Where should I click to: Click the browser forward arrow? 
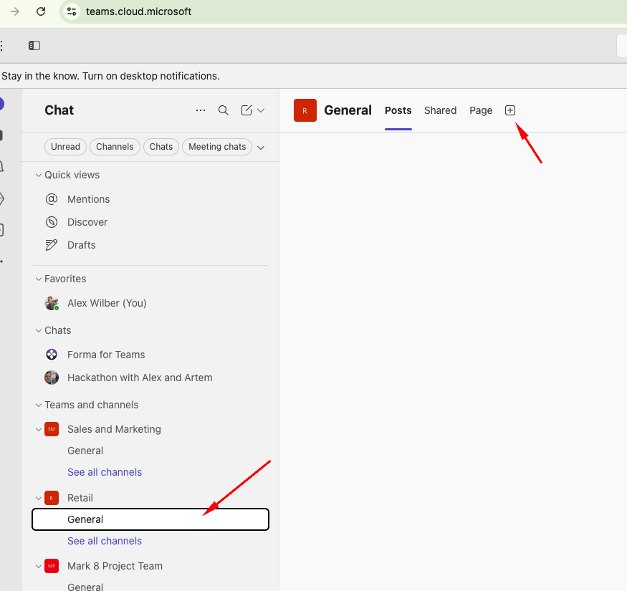(x=15, y=11)
